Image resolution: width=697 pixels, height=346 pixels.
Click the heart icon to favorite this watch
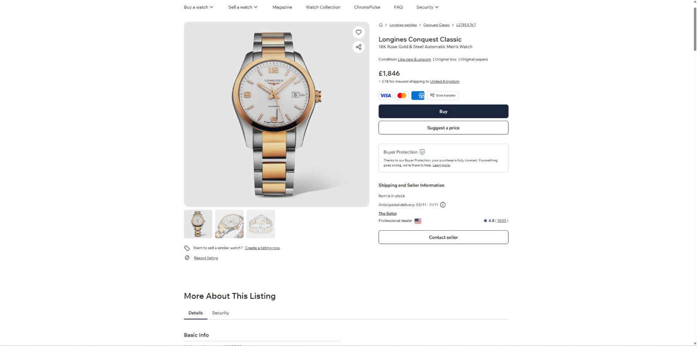tap(359, 32)
